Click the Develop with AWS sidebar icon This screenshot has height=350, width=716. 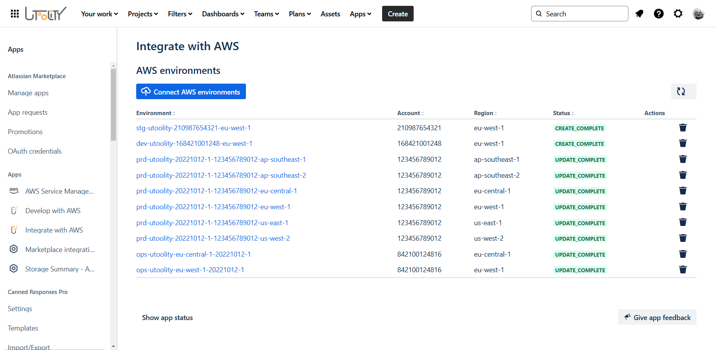(x=14, y=210)
